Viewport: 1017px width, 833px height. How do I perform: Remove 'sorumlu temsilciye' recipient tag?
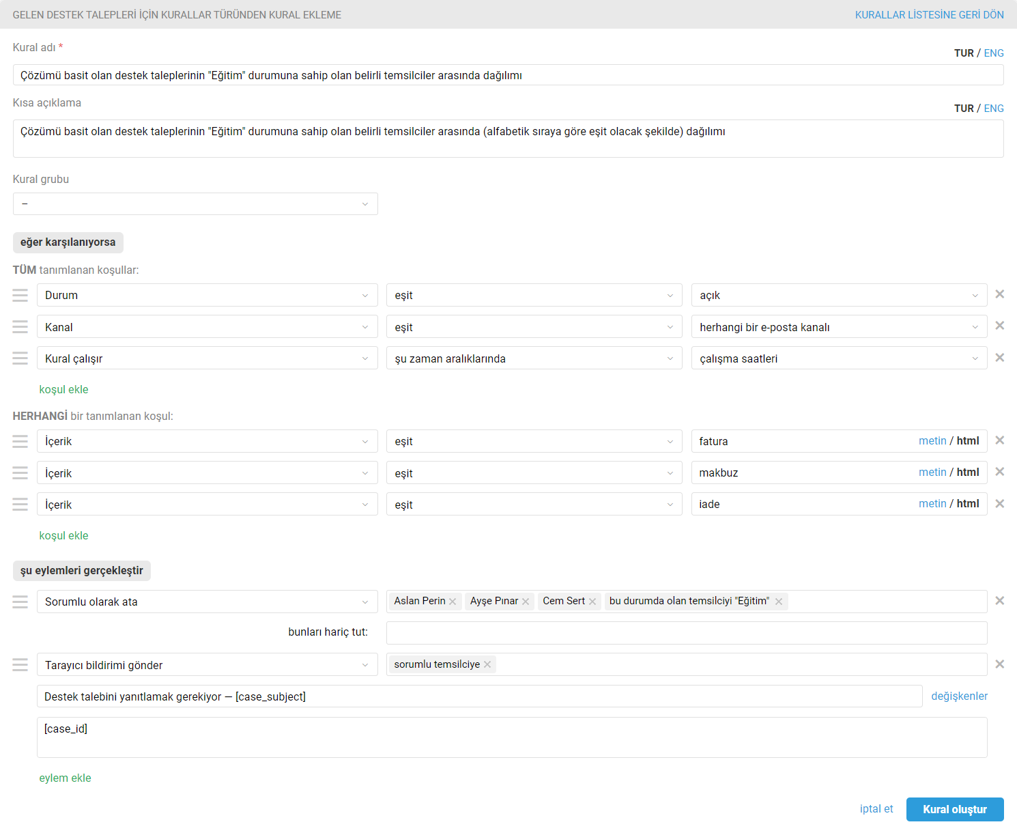(x=487, y=665)
